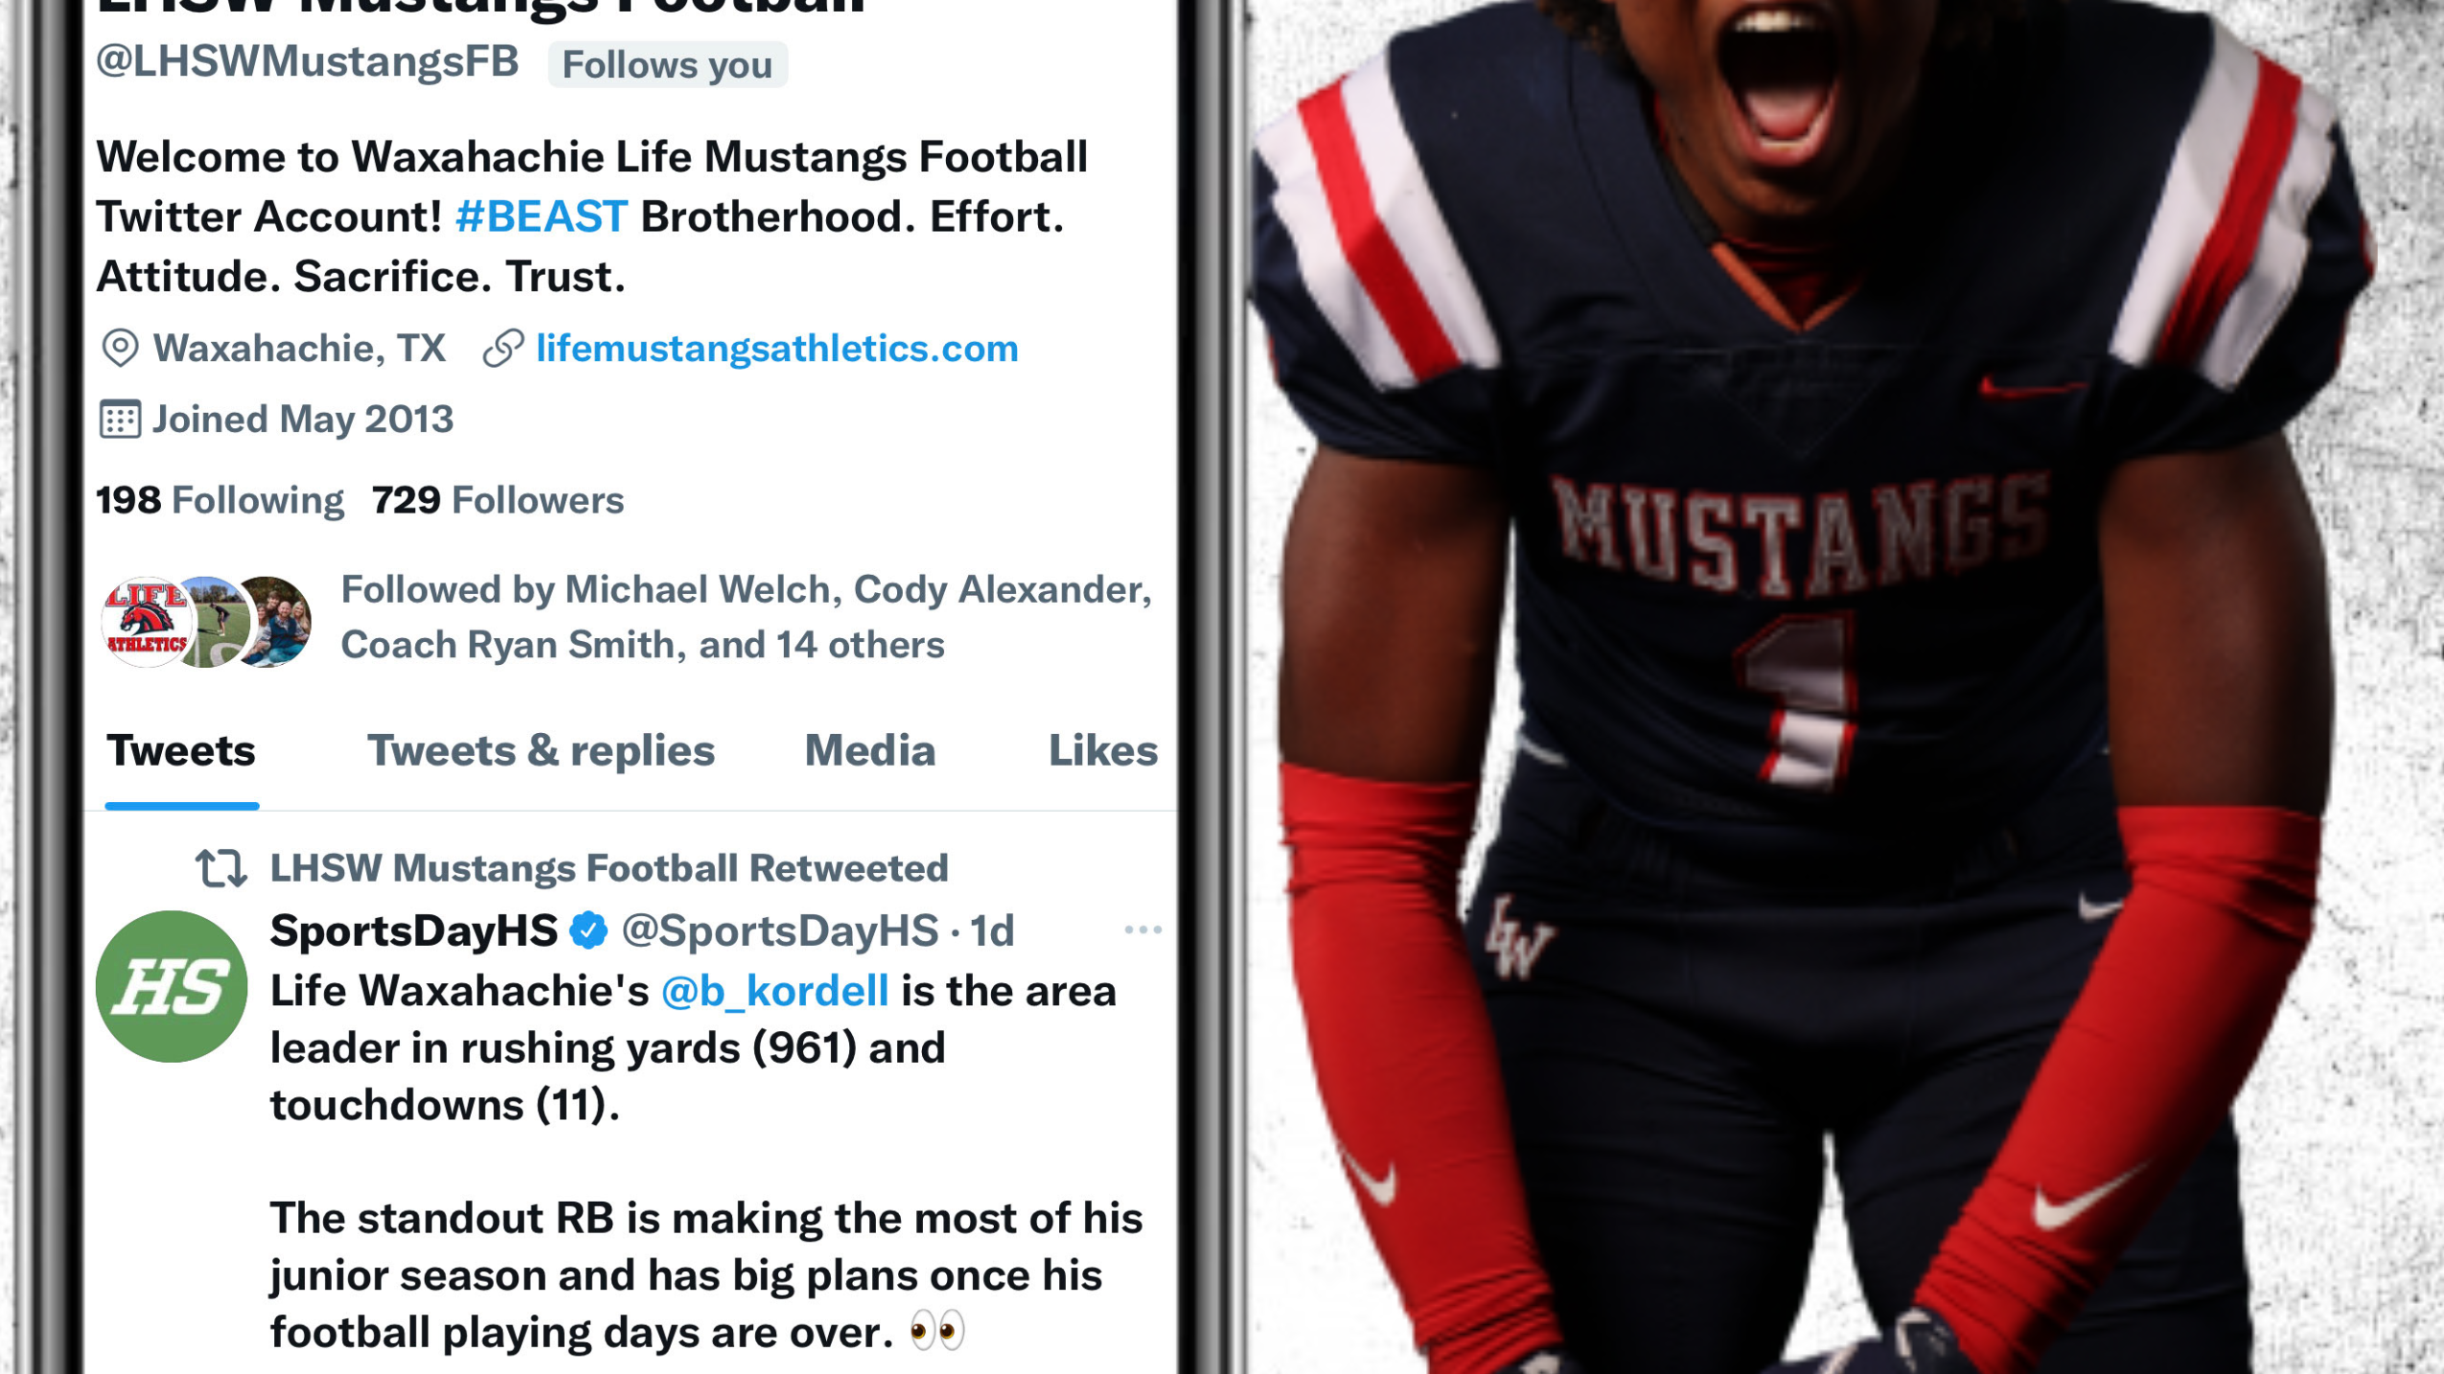Click the #BEAST hashtag
2444x1374 pixels.
(542, 217)
